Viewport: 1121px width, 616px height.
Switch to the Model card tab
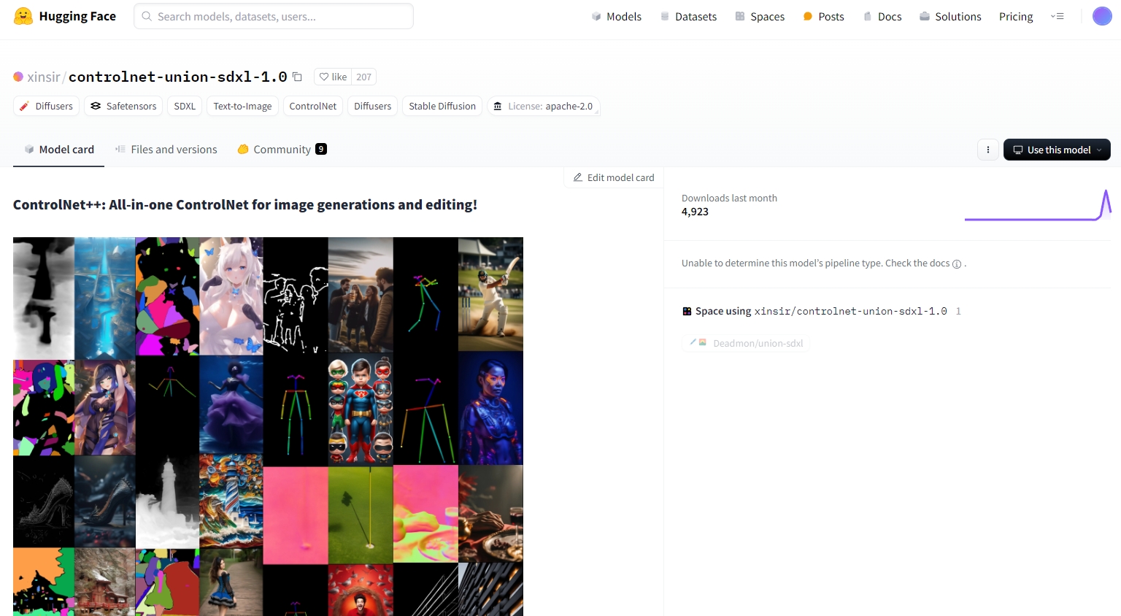click(x=58, y=150)
